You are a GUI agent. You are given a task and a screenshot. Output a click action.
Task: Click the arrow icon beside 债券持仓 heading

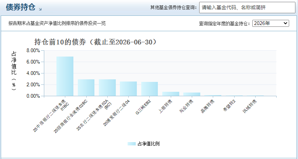tap(40, 9)
